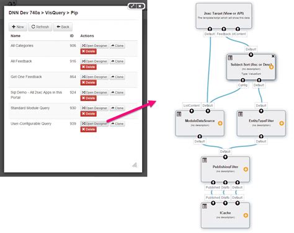Click Subject-Sort node type icon
The width and height of the screenshot is (294, 233).
tap(230, 58)
